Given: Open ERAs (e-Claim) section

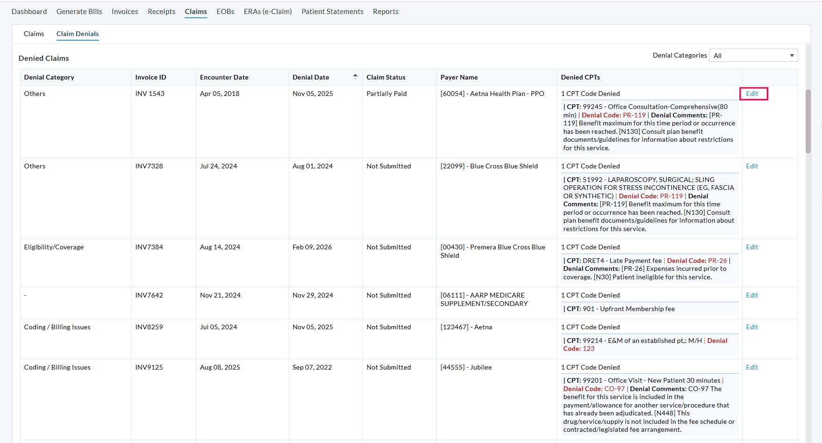Looking at the screenshot, I should 267,12.
